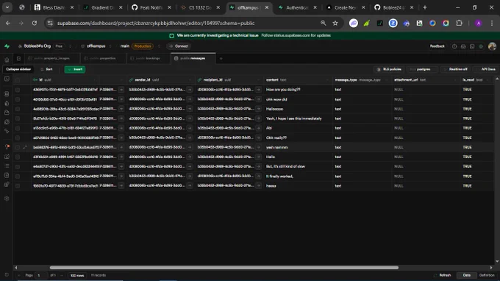Viewport: 500px width, 281px height.
Task: Open the recipient_id column header dropdown
Action: pos(258,80)
